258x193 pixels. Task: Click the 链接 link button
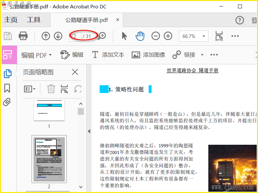click(x=184, y=55)
